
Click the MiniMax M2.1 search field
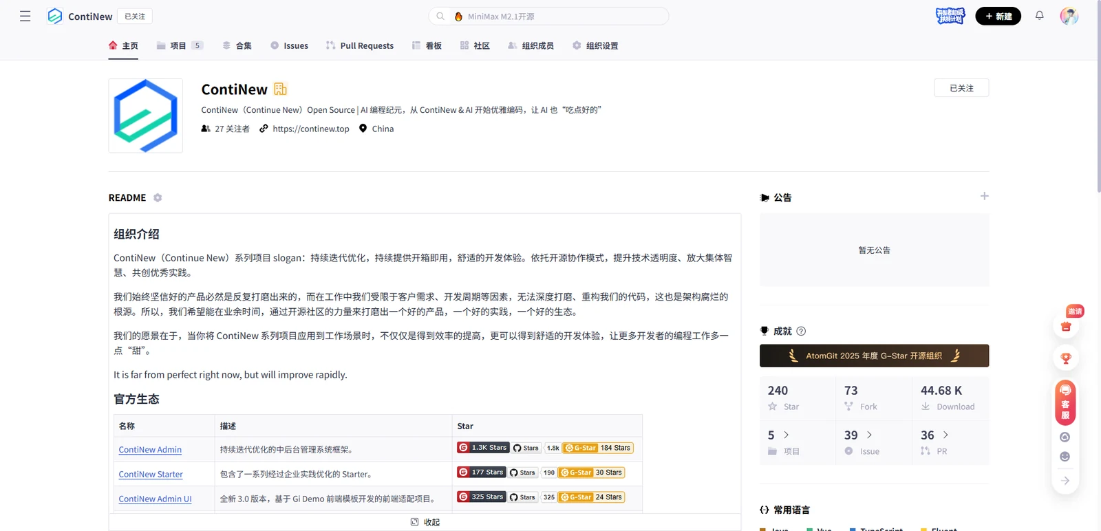548,16
